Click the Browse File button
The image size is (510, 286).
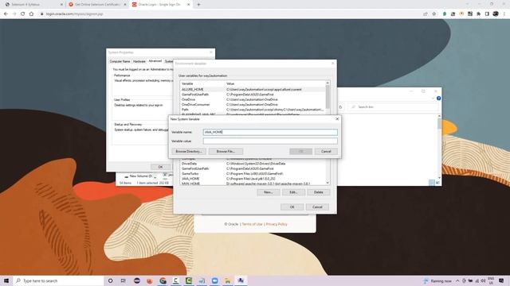pos(226,152)
